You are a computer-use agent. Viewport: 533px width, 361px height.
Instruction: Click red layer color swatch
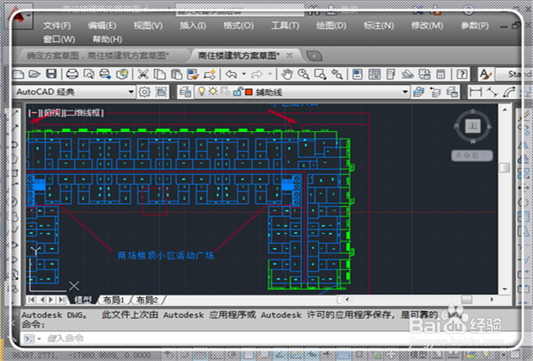pos(249,92)
